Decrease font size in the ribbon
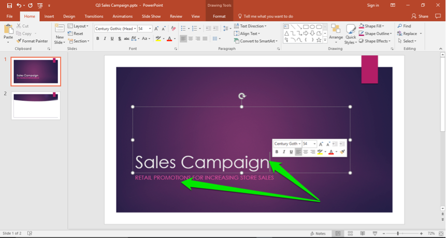 click(164, 28)
